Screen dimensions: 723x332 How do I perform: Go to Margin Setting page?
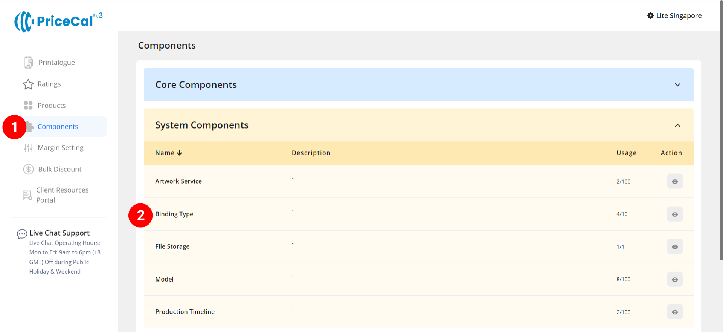[61, 148]
